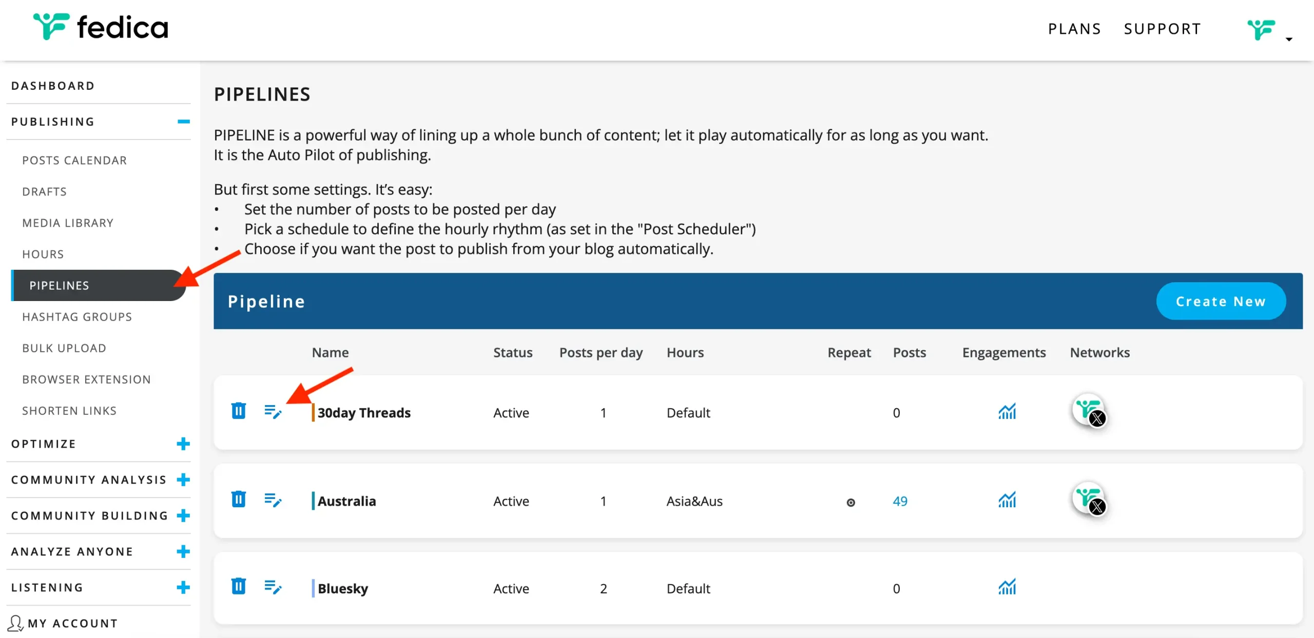Expand the Optimize section
The image size is (1314, 638).
point(183,444)
